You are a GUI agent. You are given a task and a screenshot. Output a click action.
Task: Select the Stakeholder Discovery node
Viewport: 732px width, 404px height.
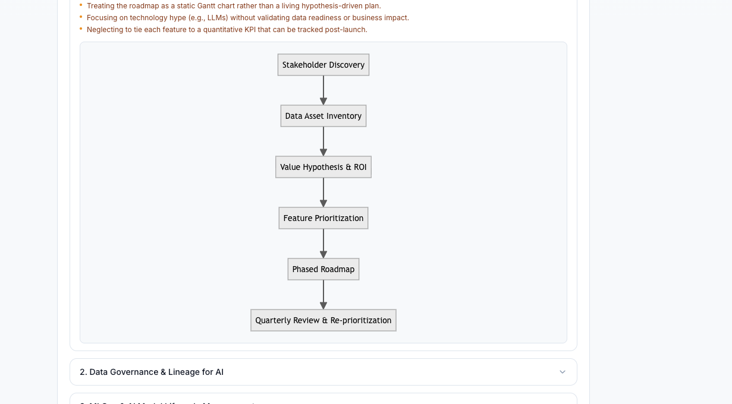click(x=323, y=65)
